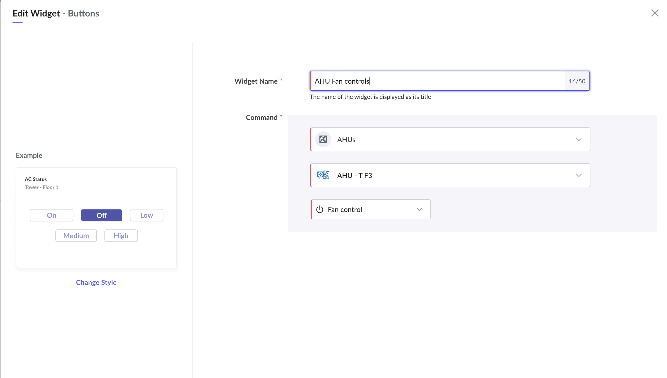Viewport: 667px width, 378px height.
Task: Focus the Widget Name text field
Action: click(437, 81)
